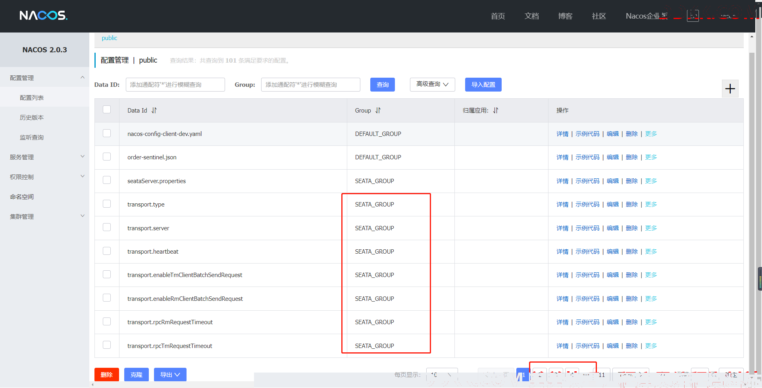762x388 pixels.
Task: Sort by Data Id column arrows
Action: [154, 111]
